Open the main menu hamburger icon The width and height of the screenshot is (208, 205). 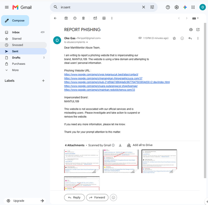pos(7,7)
